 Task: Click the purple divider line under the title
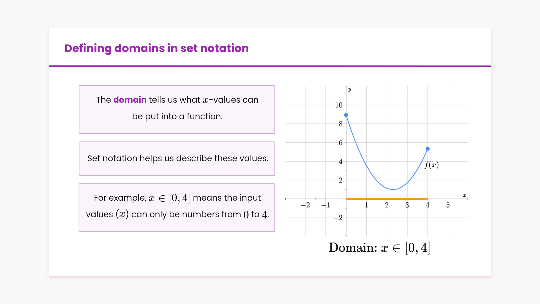pos(270,66)
